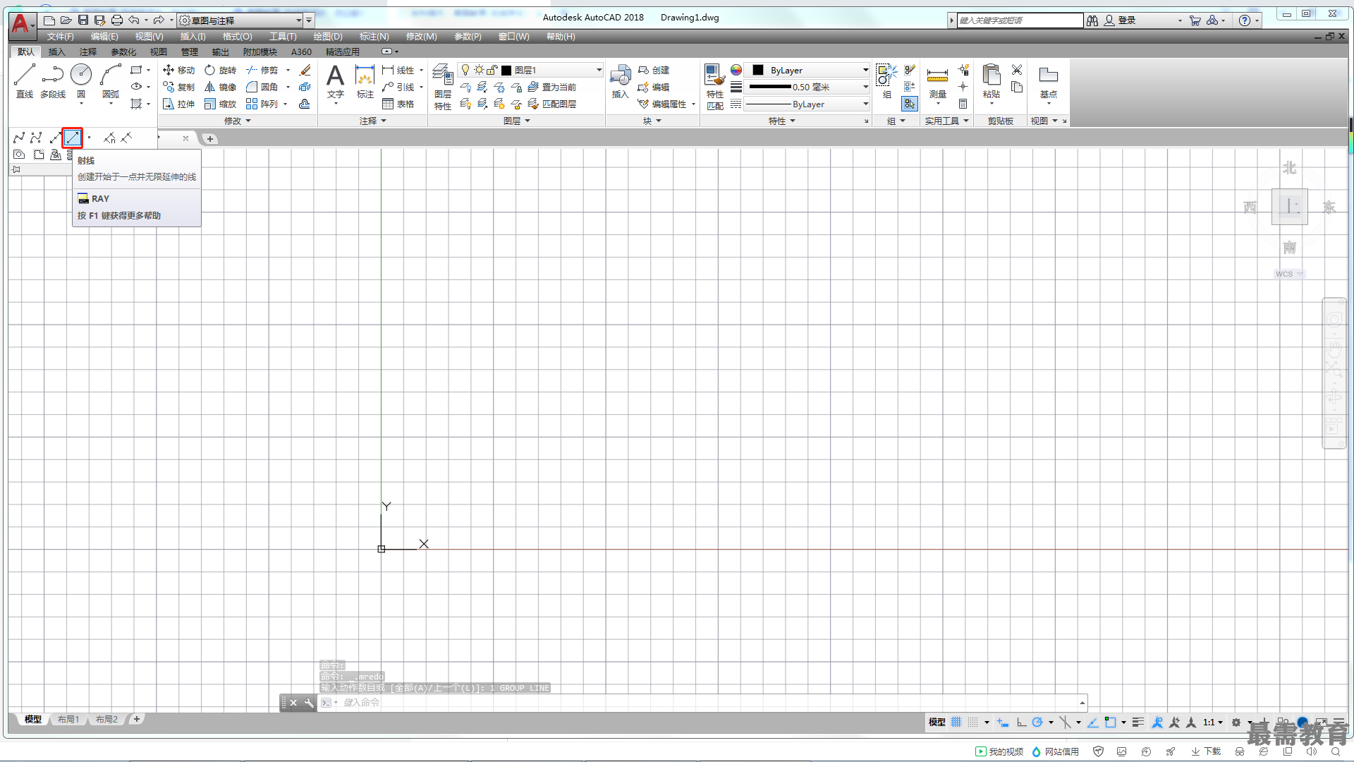1354x762 pixels.
Task: Expand the 图层 panel
Action: tap(517, 121)
